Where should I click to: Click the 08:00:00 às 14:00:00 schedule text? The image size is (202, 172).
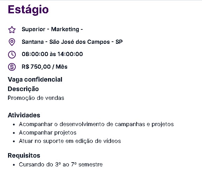click(x=52, y=54)
